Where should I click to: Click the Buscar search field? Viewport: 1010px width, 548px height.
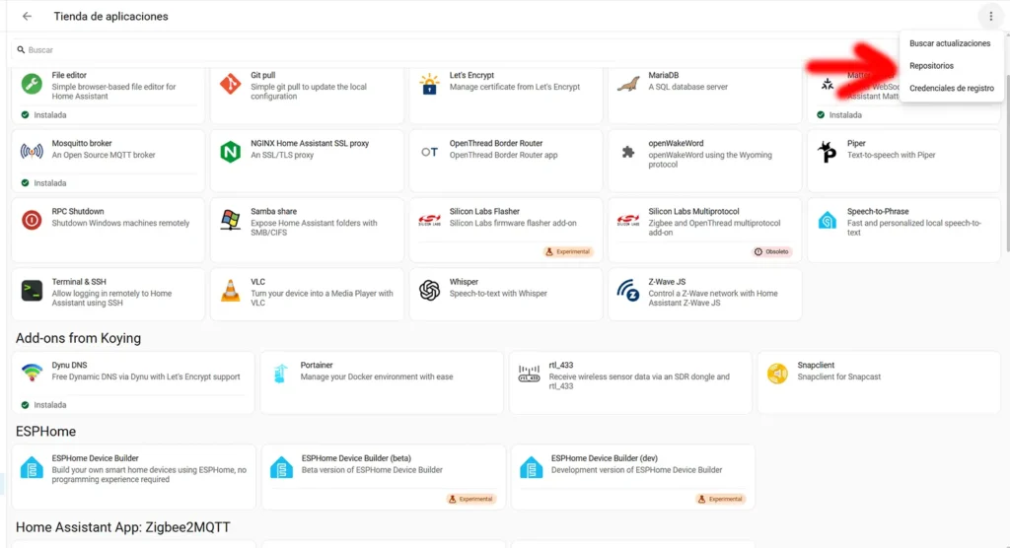451,49
